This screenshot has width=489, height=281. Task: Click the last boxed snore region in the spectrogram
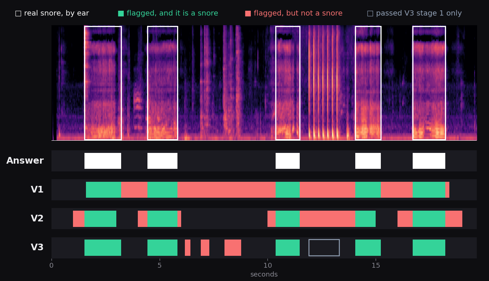429,83
